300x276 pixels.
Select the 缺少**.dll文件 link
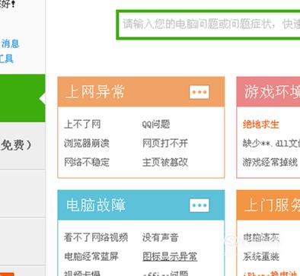[x=271, y=143]
